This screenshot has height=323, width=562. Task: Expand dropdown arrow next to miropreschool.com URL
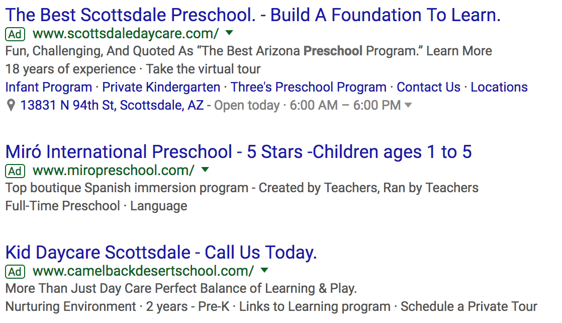(x=205, y=170)
